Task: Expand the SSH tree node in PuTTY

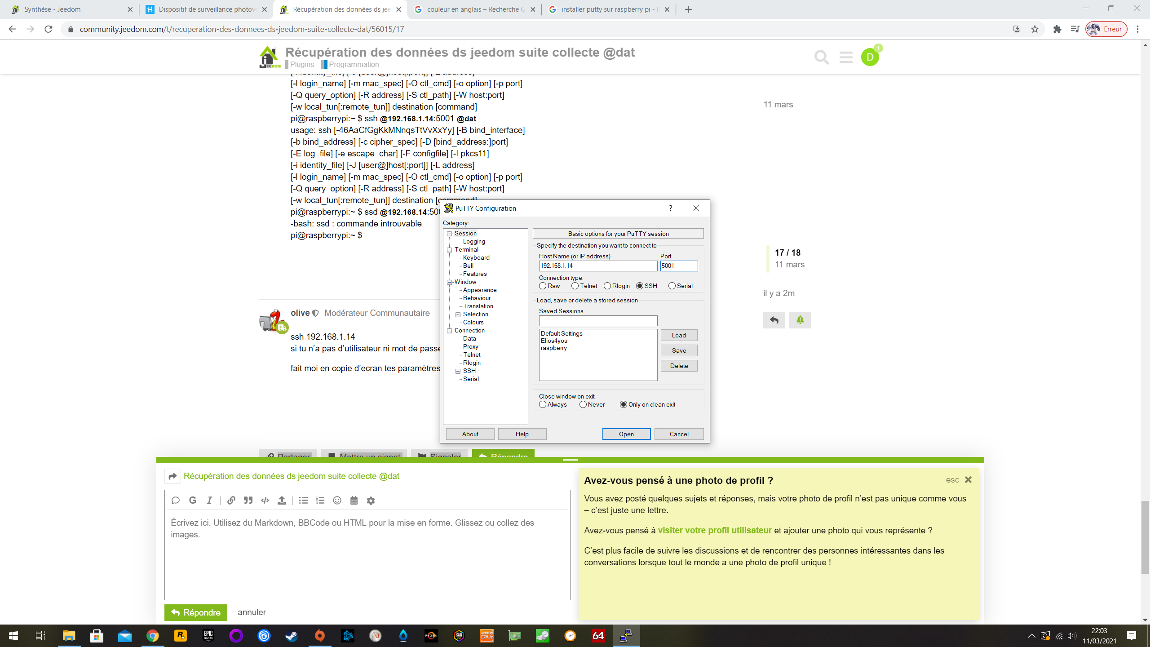Action: [x=458, y=371]
